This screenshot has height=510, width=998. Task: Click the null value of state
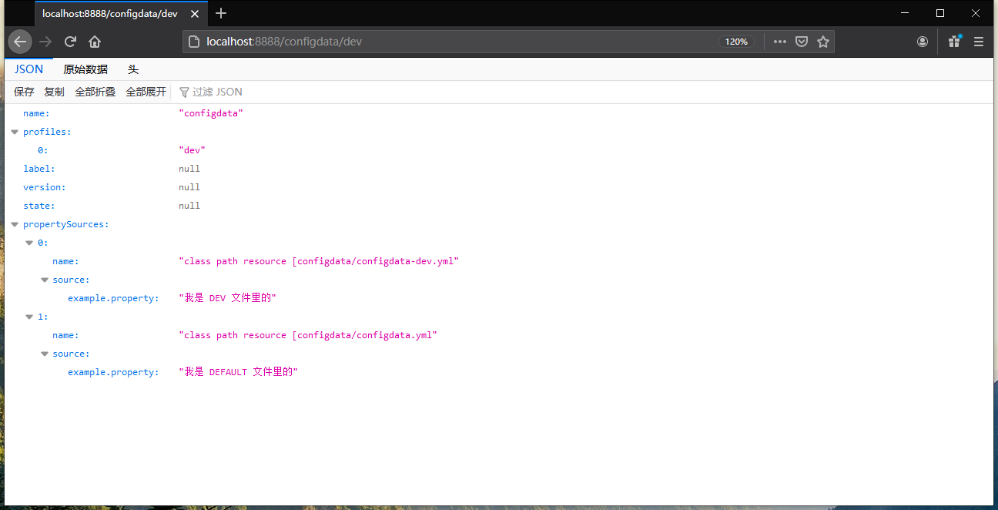pos(189,206)
